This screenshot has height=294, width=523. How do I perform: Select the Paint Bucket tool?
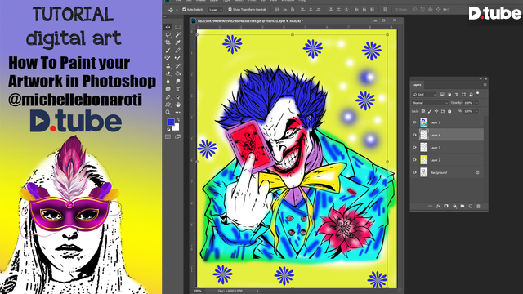pyautogui.click(x=178, y=73)
